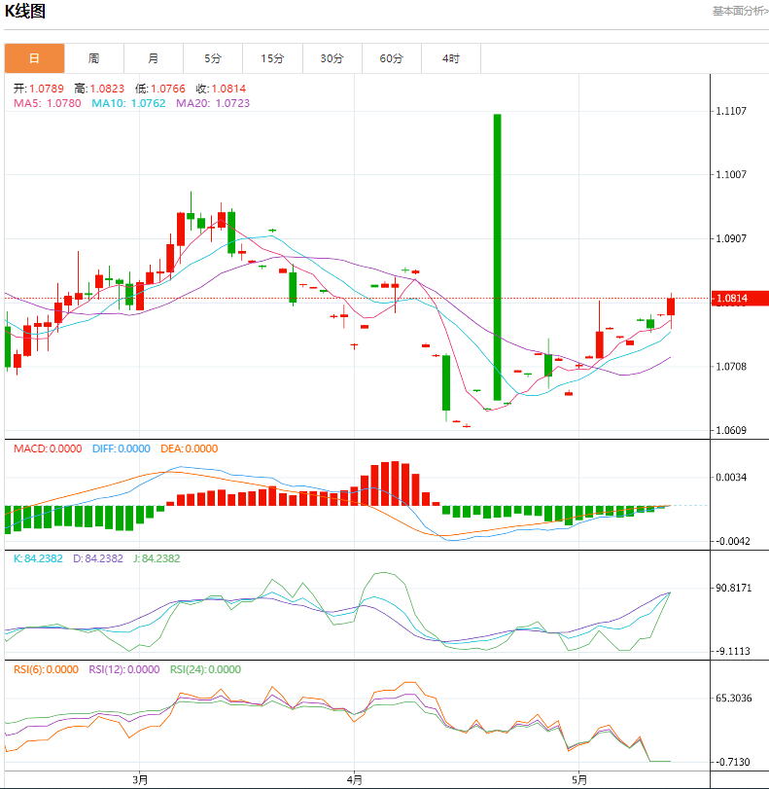Open the 5分 timeframe tab
This screenshot has height=789, width=769.
(x=213, y=58)
